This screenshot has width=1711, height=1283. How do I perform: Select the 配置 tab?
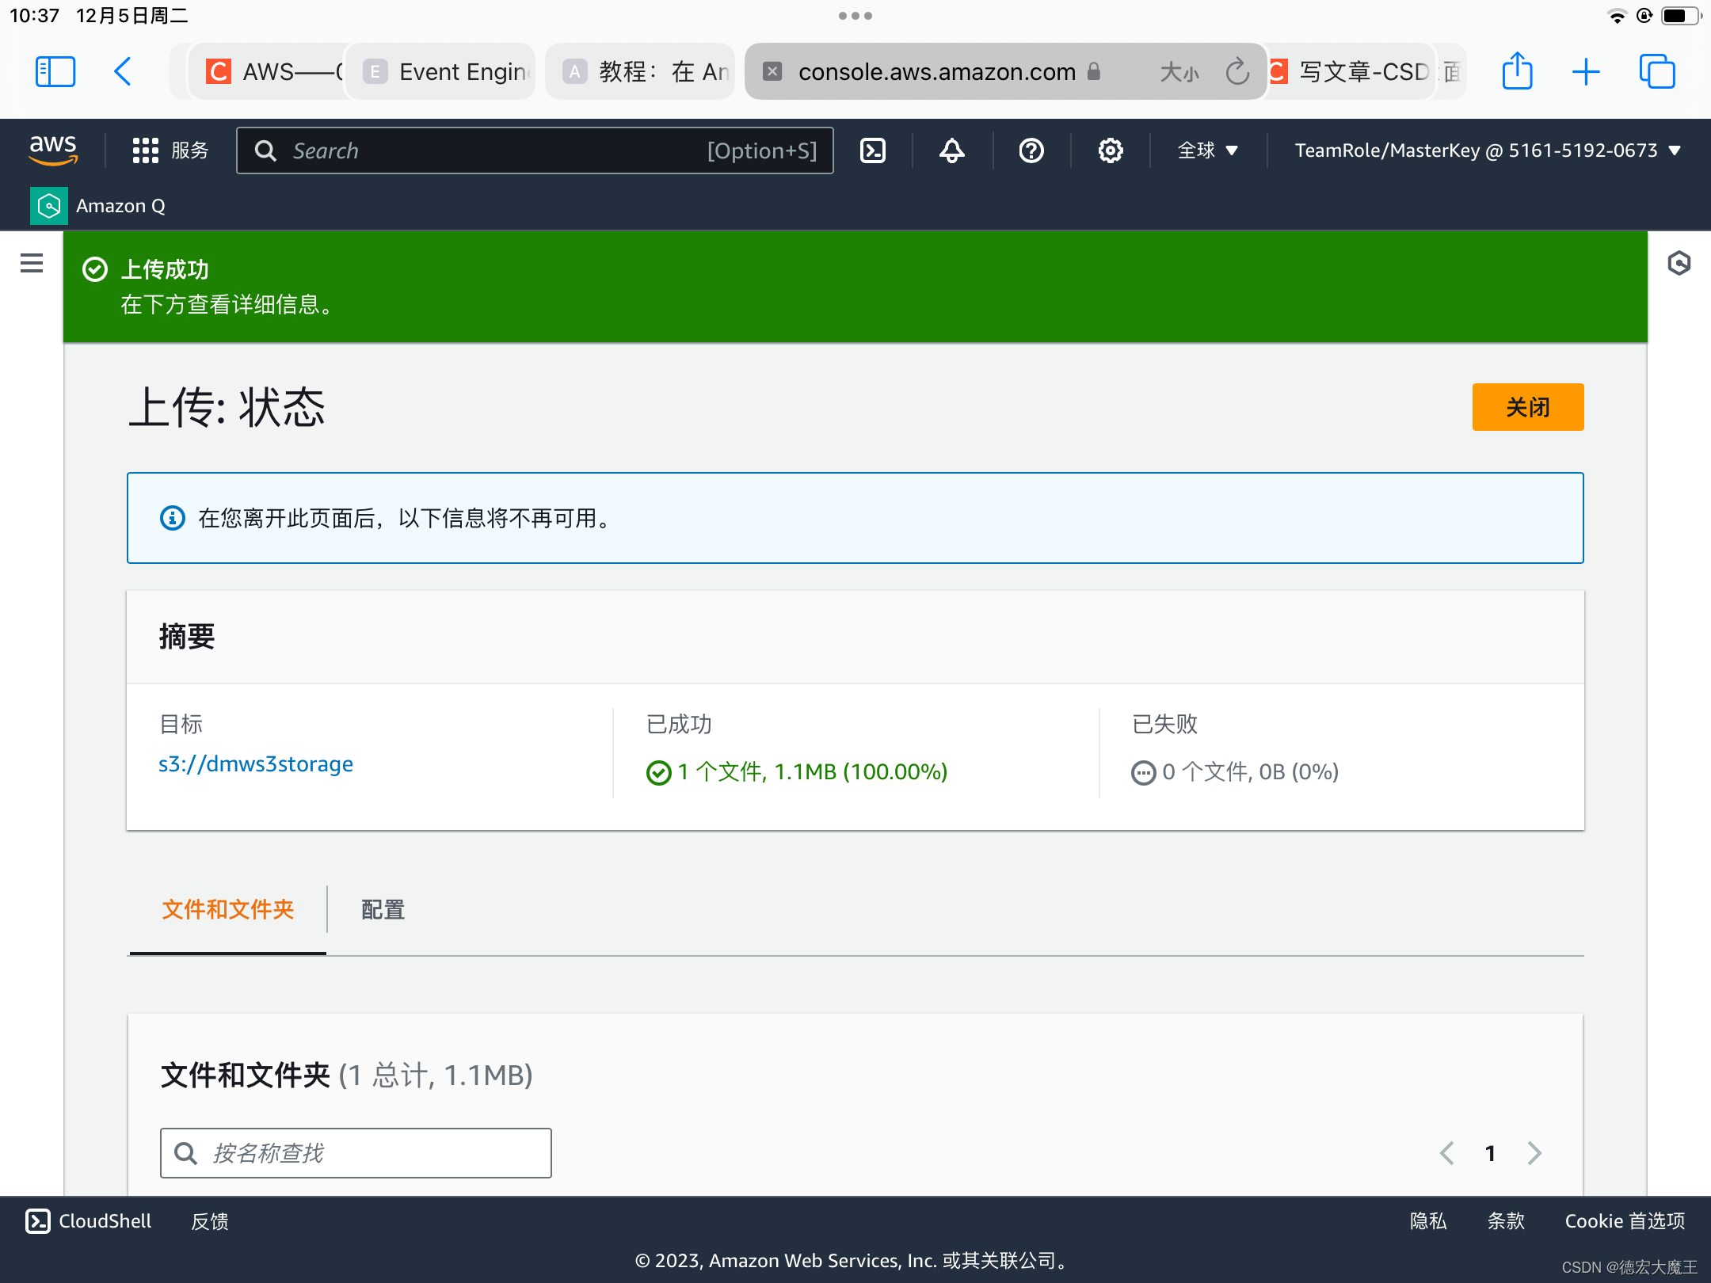coord(383,909)
